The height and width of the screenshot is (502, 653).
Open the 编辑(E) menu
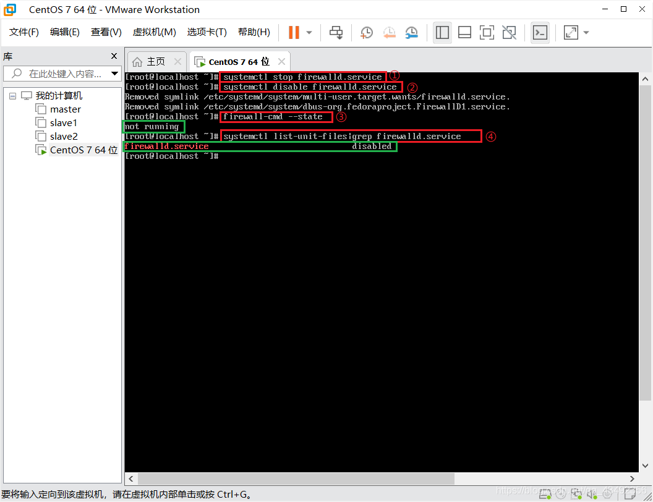[64, 32]
